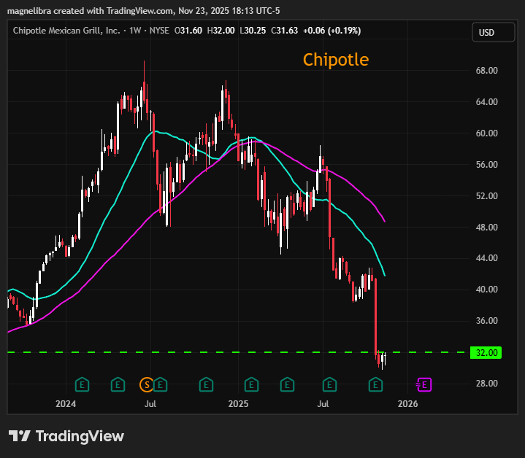The height and width of the screenshot is (458, 525).
Task: Click the 2024 time axis label
Action: 66,404
